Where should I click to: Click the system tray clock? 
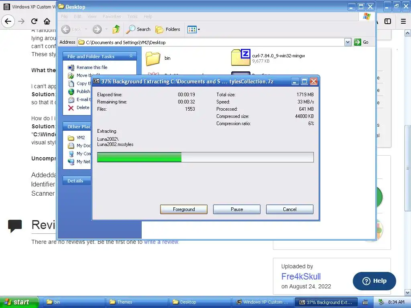396,302
